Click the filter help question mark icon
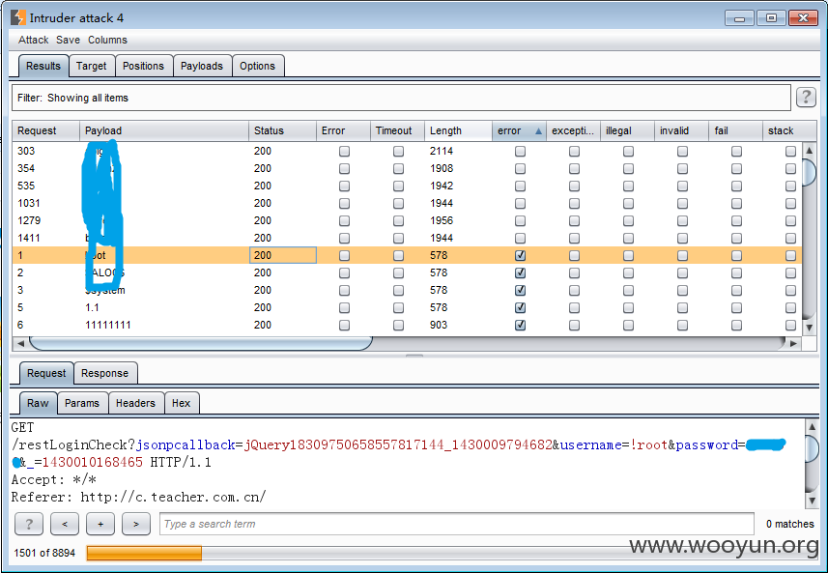 pyautogui.click(x=805, y=98)
